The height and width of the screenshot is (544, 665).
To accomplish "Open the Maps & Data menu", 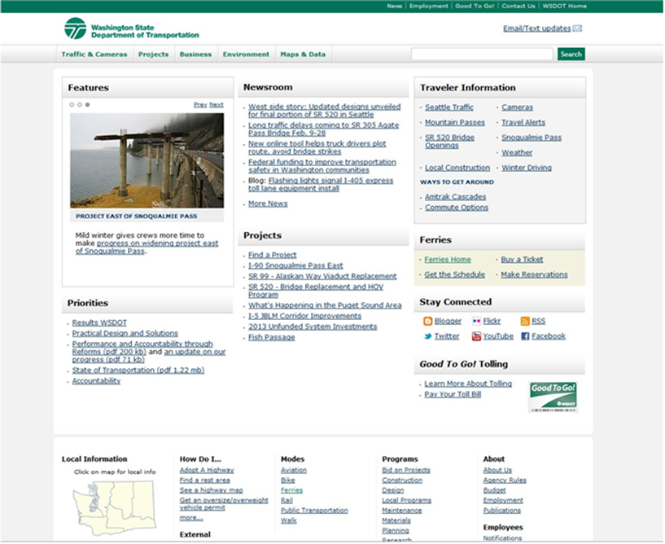I will [303, 55].
